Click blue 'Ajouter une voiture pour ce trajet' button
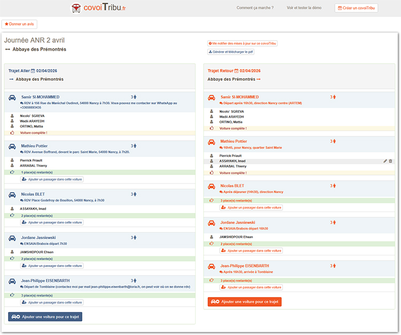401x335 pixels. click(45, 317)
